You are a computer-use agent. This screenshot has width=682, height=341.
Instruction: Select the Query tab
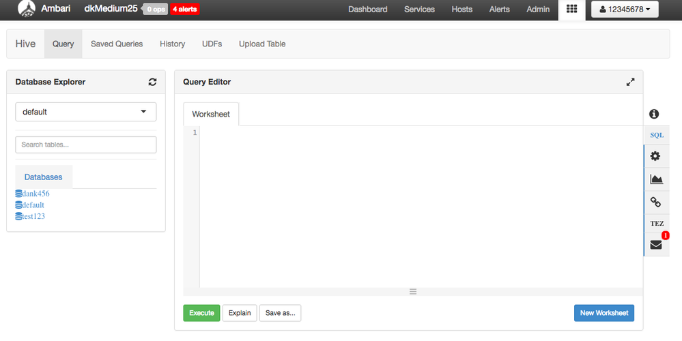pyautogui.click(x=63, y=44)
